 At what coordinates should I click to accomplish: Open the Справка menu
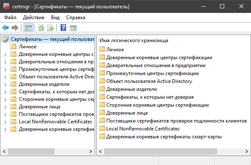click(76, 17)
